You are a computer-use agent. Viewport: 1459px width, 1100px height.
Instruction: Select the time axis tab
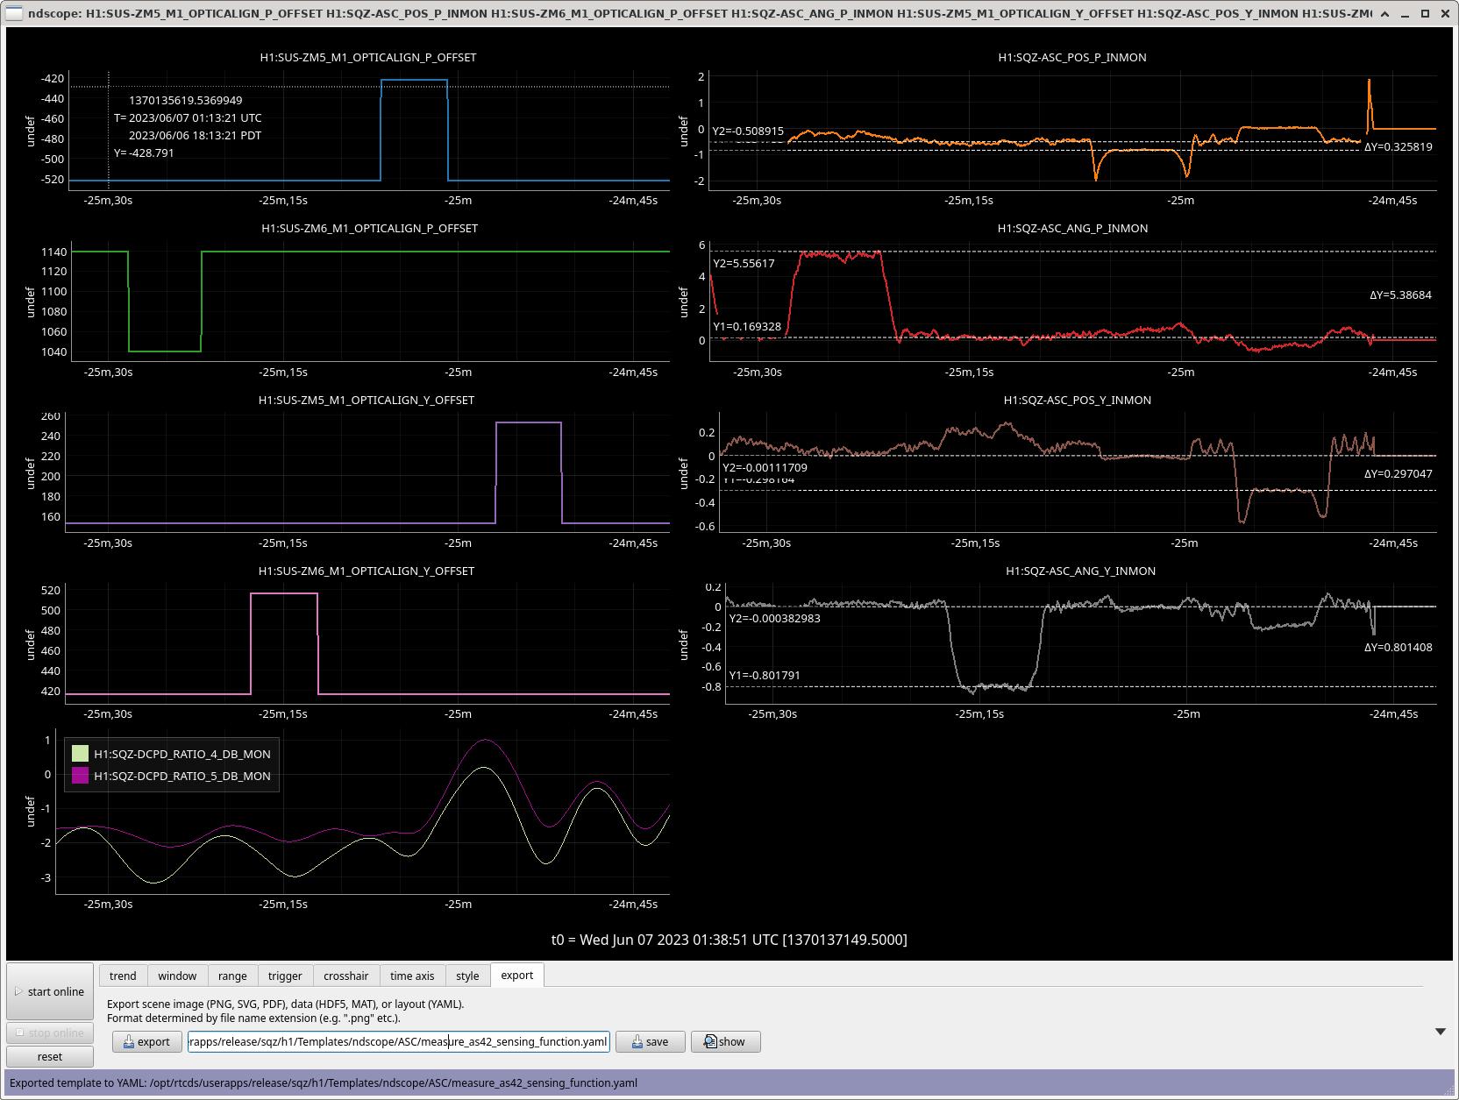pos(412,976)
